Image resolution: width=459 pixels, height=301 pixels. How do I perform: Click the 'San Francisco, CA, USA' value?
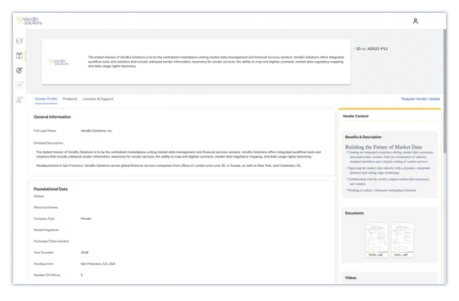[98, 264]
